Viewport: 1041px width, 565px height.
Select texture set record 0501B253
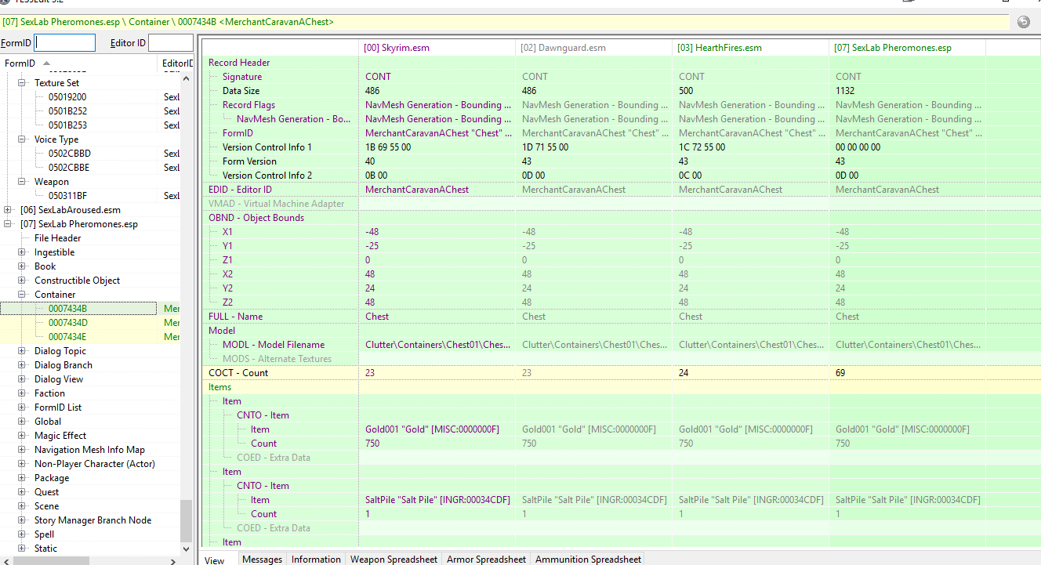(67, 125)
